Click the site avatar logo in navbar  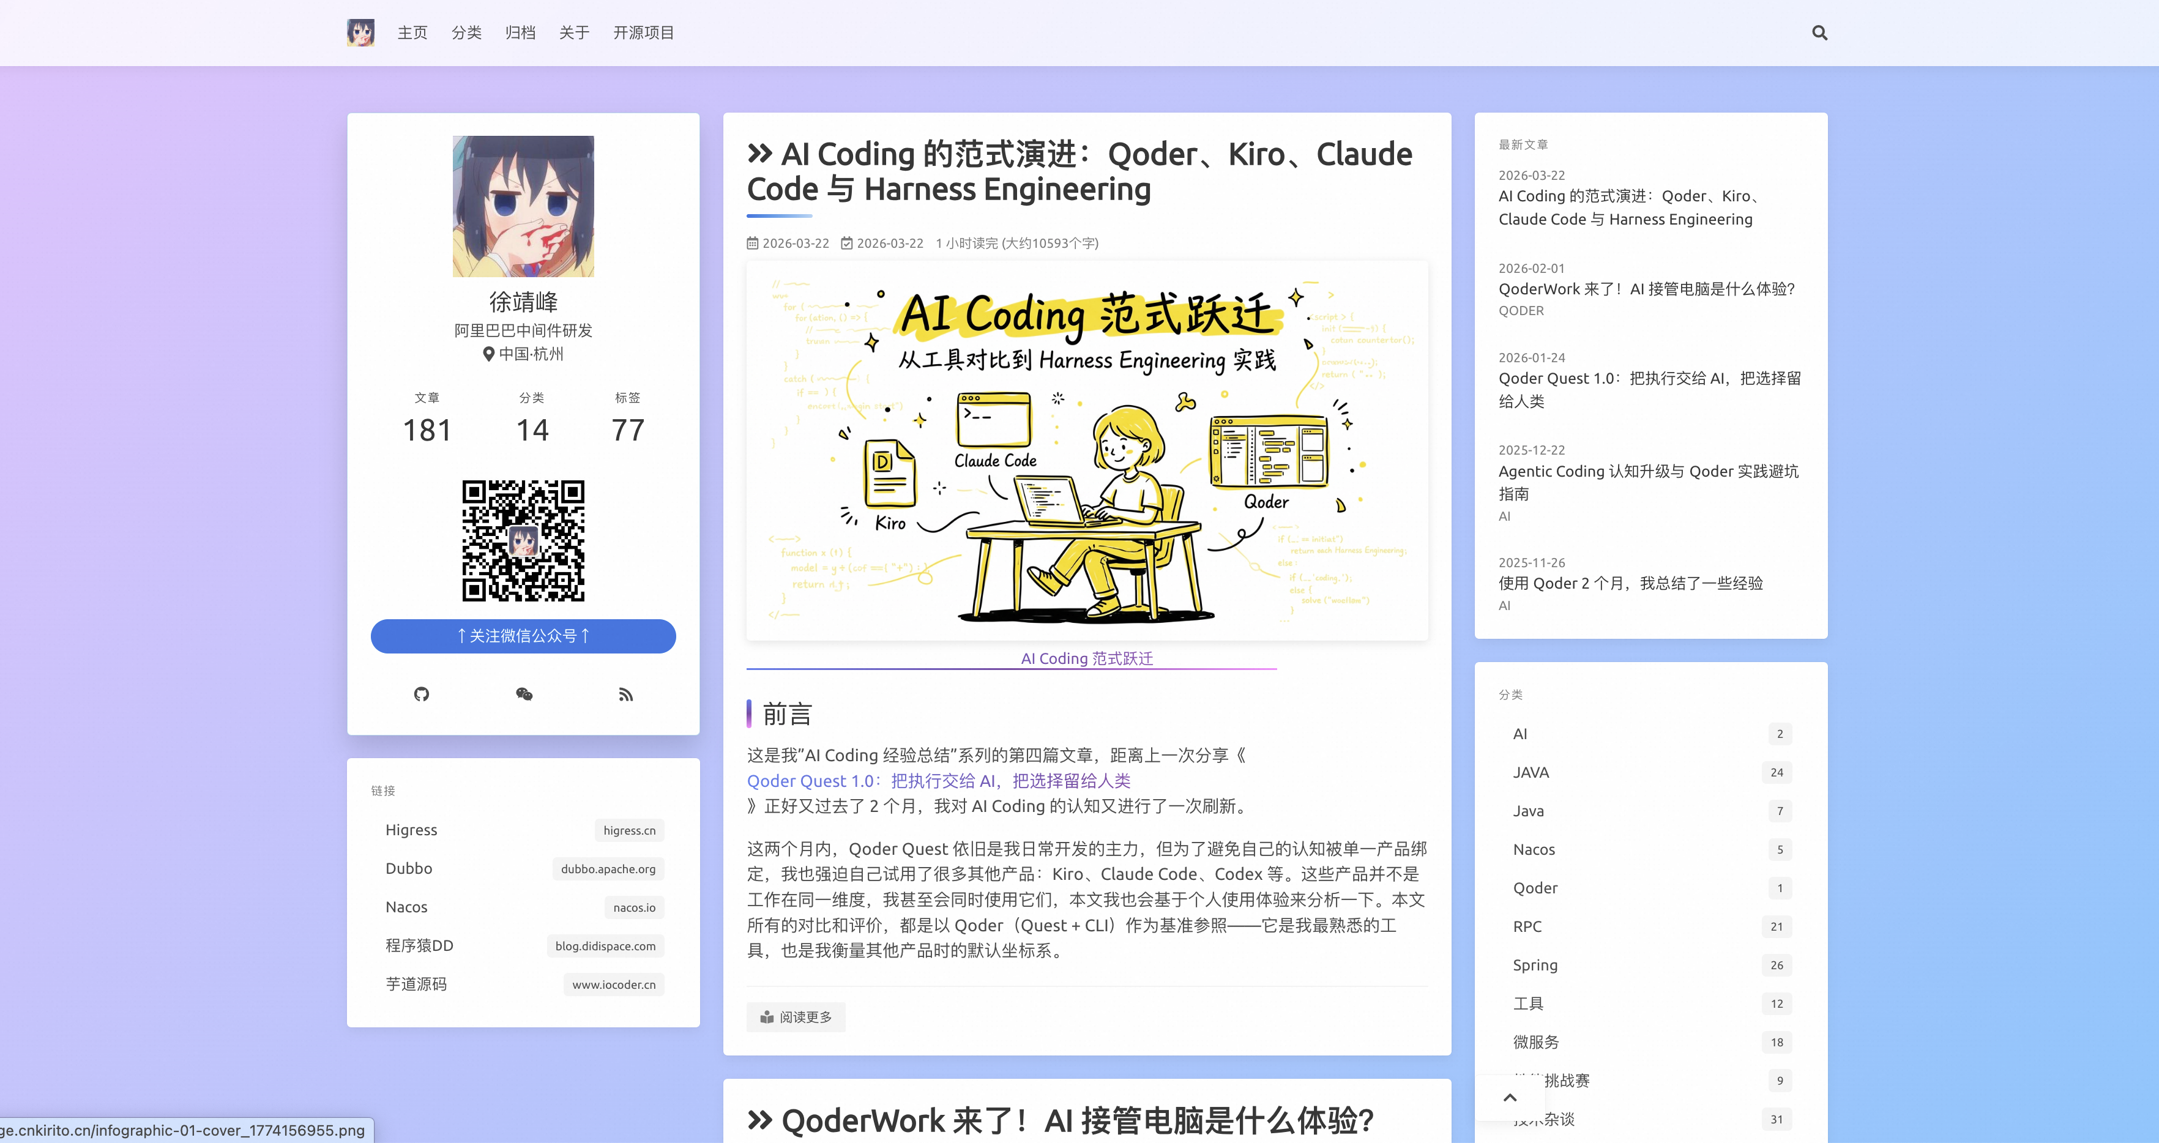(x=360, y=32)
